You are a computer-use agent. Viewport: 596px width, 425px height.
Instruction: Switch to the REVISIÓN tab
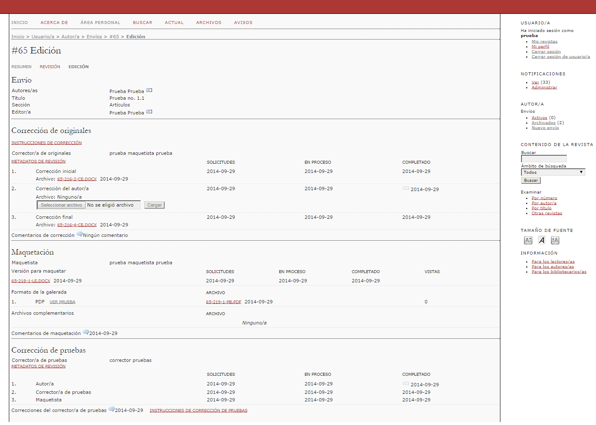pyautogui.click(x=50, y=67)
